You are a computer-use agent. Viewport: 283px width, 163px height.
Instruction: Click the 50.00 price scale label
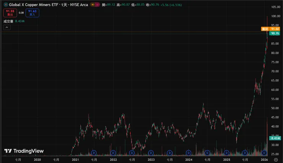pos(275,108)
